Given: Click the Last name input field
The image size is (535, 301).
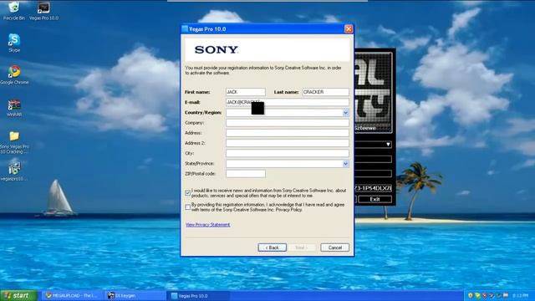Looking at the screenshot, I should tap(325, 92).
